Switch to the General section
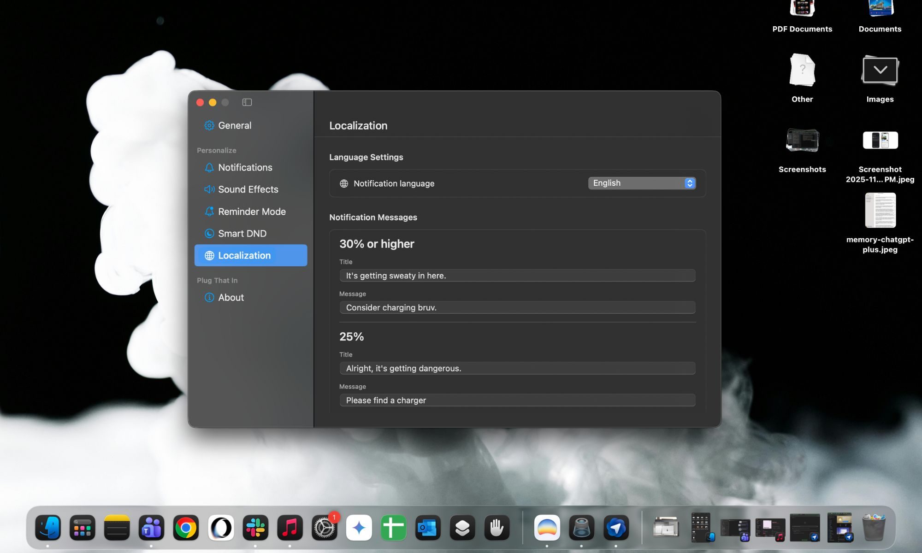922x553 pixels. pos(234,125)
